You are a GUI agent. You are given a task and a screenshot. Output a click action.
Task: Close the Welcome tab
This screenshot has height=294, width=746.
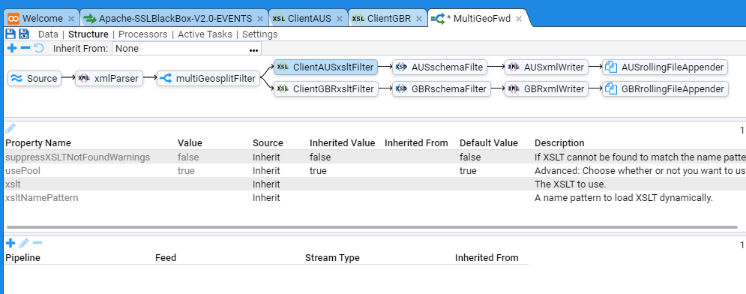pyautogui.click(x=71, y=19)
